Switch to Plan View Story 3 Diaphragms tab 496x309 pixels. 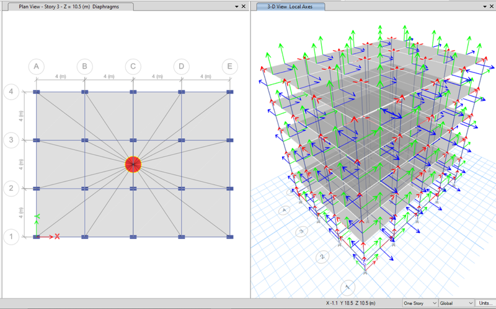[x=69, y=7]
